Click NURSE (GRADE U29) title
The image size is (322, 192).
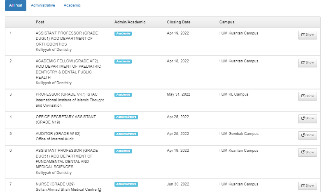pyautogui.click(x=55, y=184)
